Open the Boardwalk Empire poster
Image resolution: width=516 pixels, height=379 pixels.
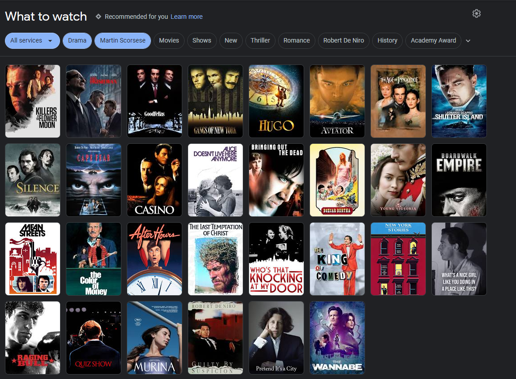(x=459, y=180)
